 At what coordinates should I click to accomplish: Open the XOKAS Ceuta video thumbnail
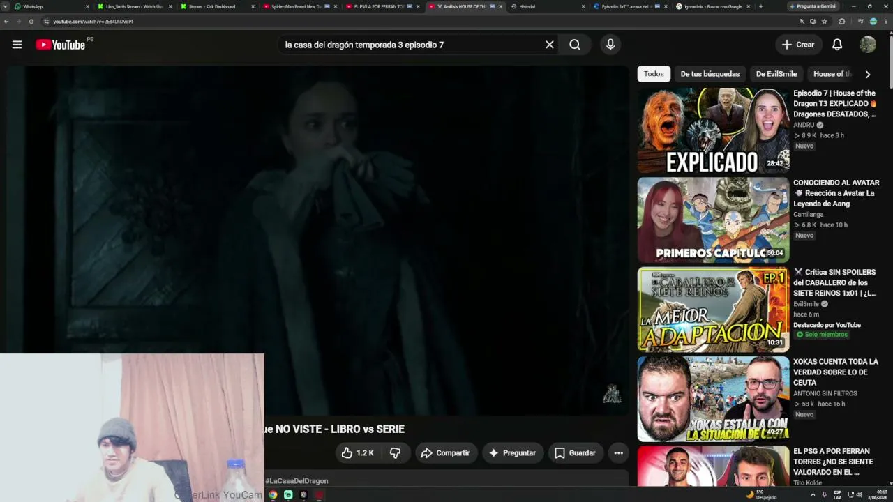[x=713, y=399]
